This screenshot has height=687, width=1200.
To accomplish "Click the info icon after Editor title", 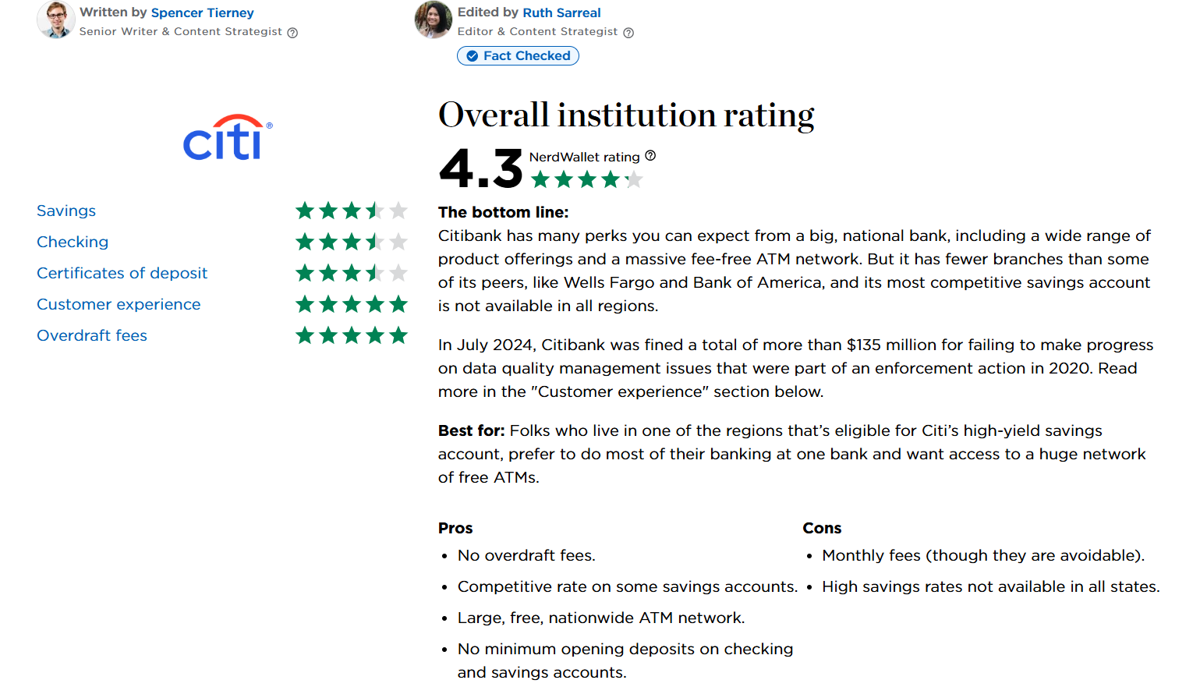I will click(628, 33).
